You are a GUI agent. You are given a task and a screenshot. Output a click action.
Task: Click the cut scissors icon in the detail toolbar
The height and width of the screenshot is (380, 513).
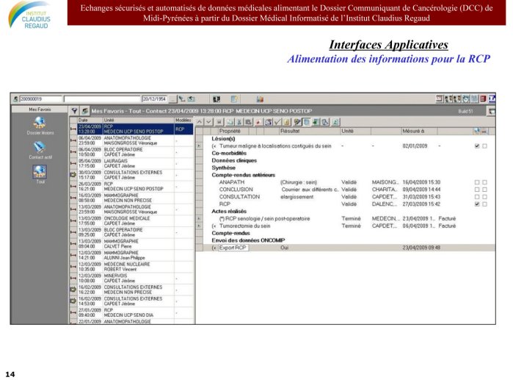coord(239,122)
